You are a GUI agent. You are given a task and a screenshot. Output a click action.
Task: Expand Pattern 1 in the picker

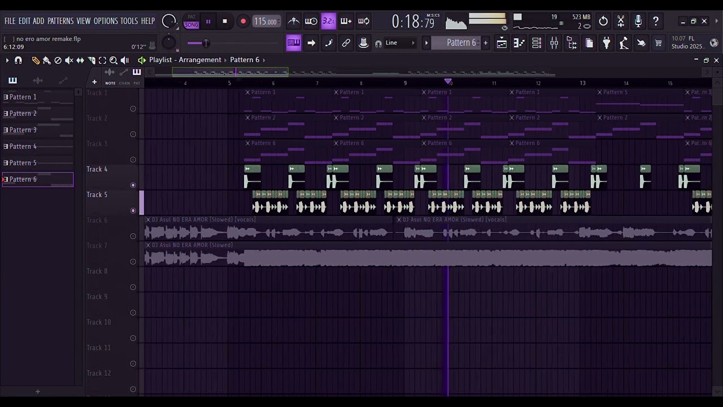(6, 97)
